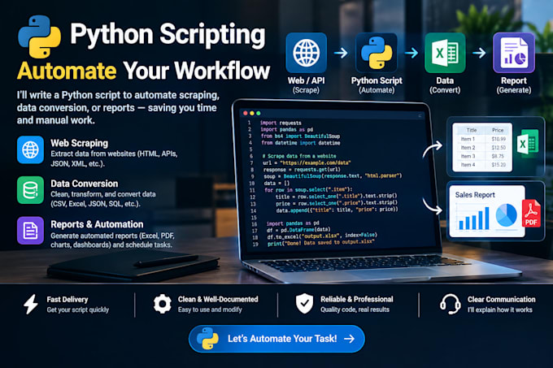553x368 pixels.
Task: Select the Report generate chart icon
Action: pos(514,53)
